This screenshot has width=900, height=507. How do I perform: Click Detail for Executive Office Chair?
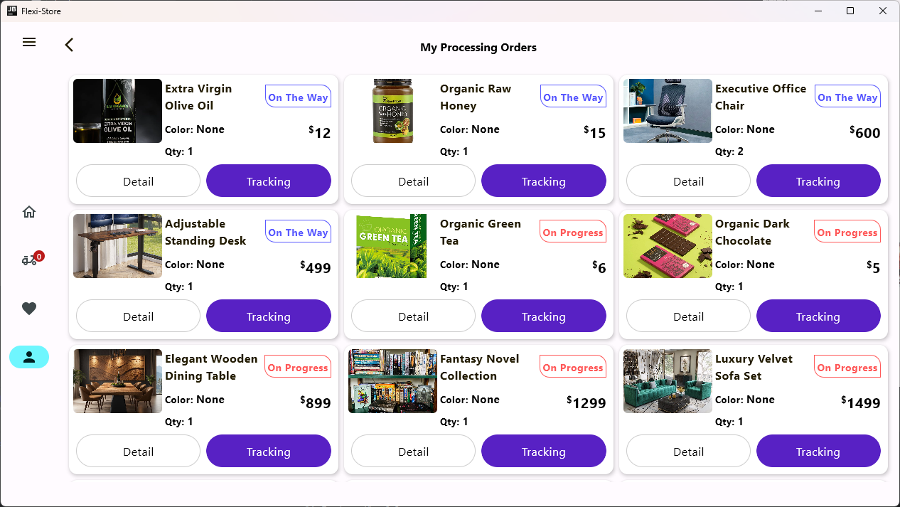(x=688, y=181)
